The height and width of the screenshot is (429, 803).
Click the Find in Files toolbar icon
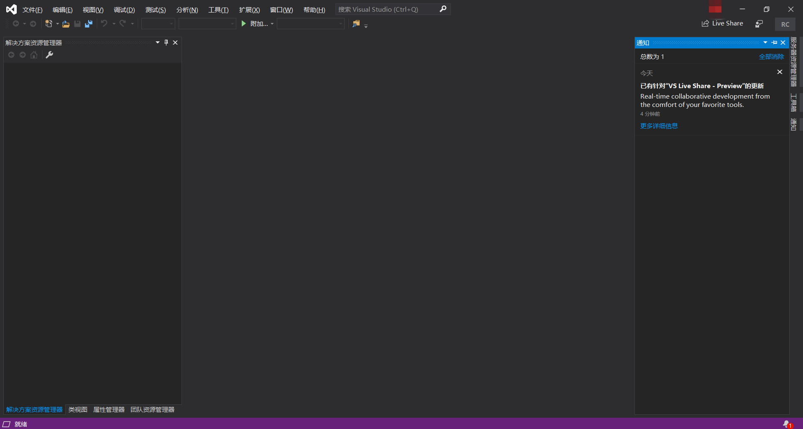pyautogui.click(x=356, y=24)
